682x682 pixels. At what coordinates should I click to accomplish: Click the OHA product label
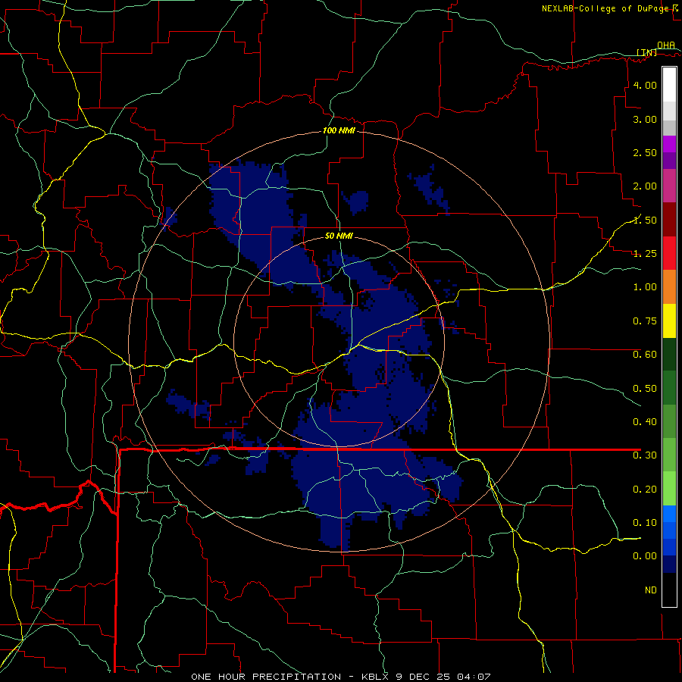point(666,45)
